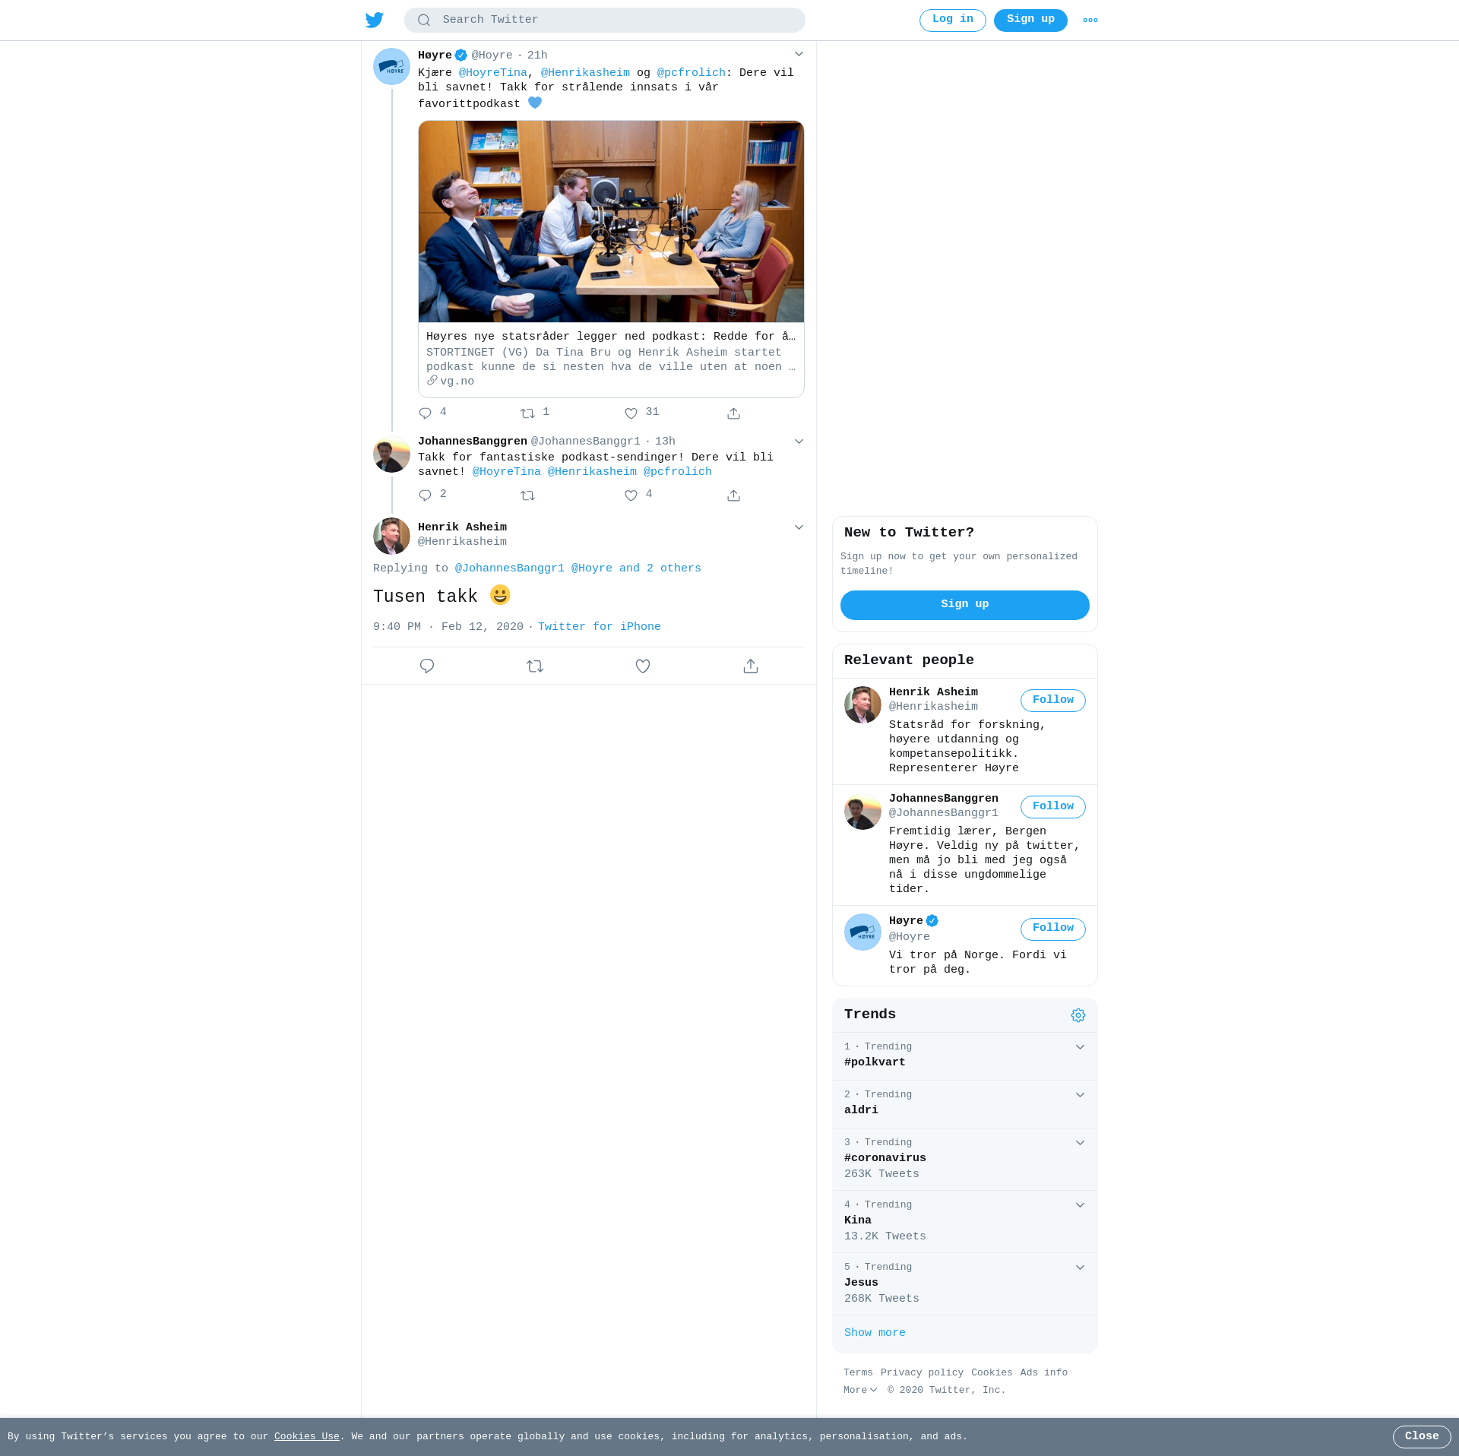This screenshot has width=1459, height=1456.
Task: Open Twitter for iPhone link
Action: point(599,627)
